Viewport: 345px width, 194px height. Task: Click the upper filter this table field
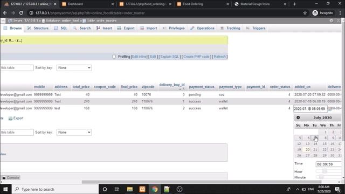click(17, 68)
